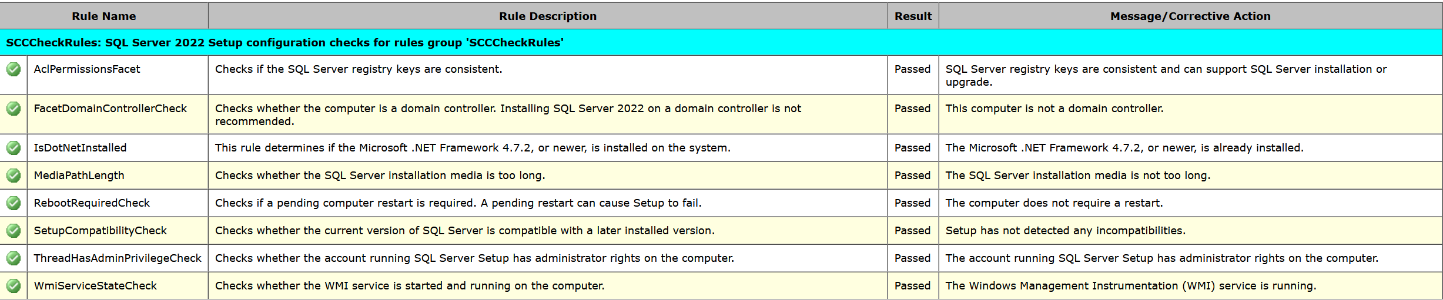Click message 'Windows Management Instrumentation (WMI) service is running'
This screenshot has height=300, width=1443.
pyautogui.click(x=1131, y=286)
